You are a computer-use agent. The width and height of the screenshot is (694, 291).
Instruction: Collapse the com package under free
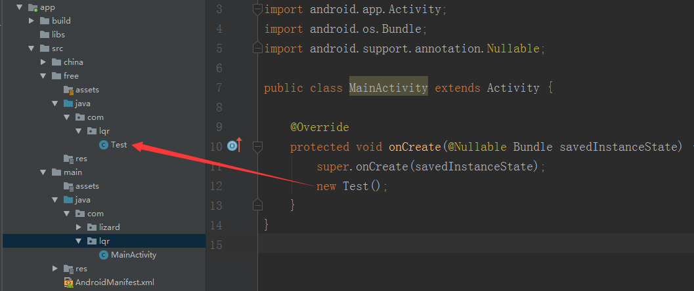coord(66,117)
